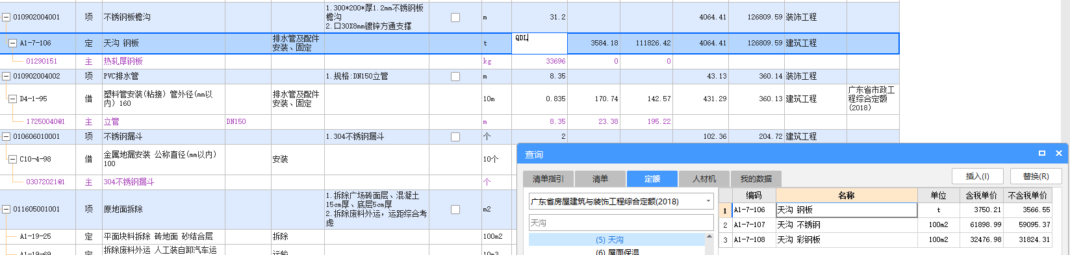Click the 单位 column header in query
The width and height of the screenshot is (1070, 255).
(938, 195)
